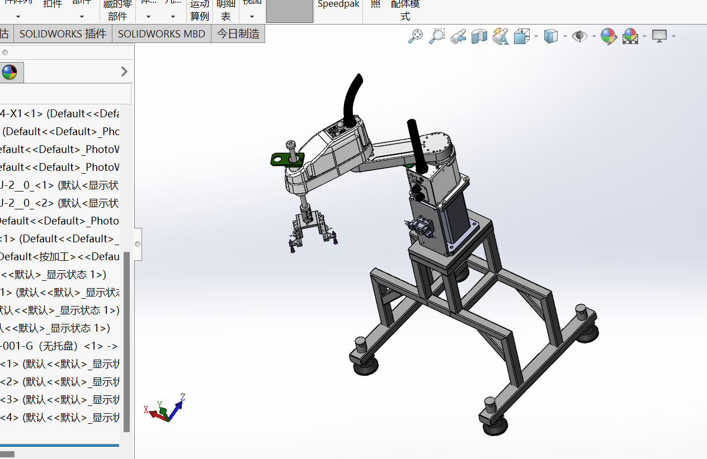Click the Speedpak ribbon button
Screen dimensions: 707x459
coord(338,5)
